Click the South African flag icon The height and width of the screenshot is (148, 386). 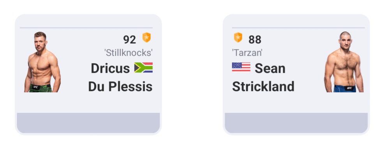(143, 67)
